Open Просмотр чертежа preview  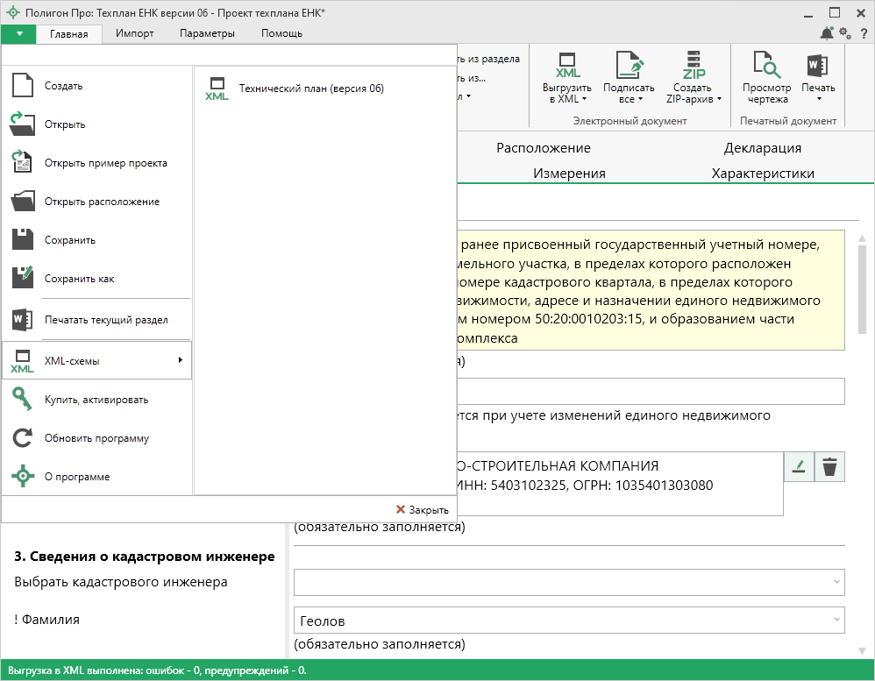point(766,77)
